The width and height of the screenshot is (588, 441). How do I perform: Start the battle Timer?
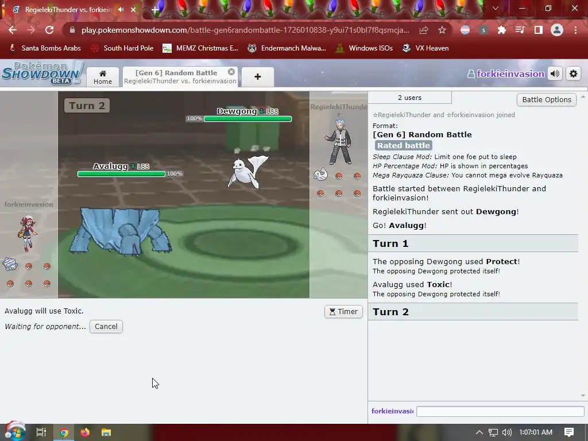tap(343, 312)
